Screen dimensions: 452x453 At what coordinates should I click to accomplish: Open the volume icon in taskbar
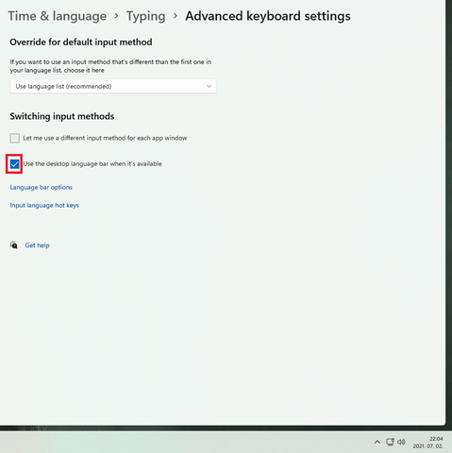(x=401, y=442)
